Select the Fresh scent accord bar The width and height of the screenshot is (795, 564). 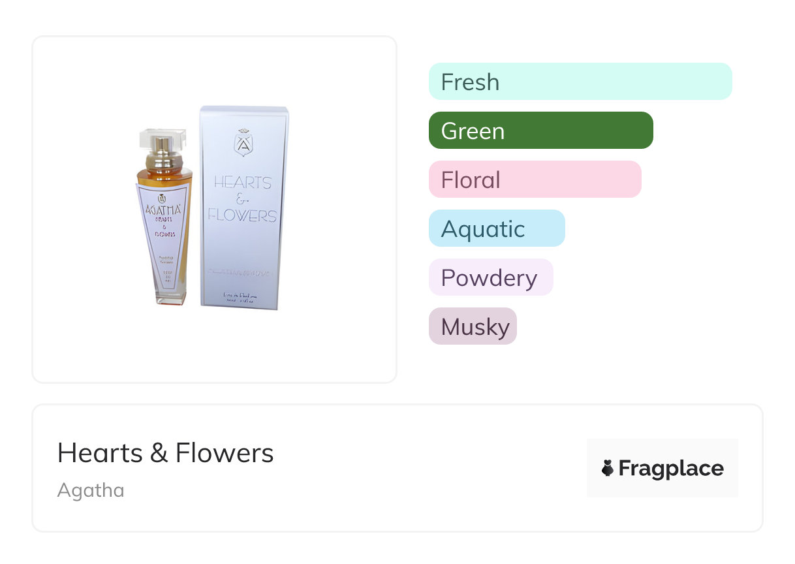pos(580,82)
